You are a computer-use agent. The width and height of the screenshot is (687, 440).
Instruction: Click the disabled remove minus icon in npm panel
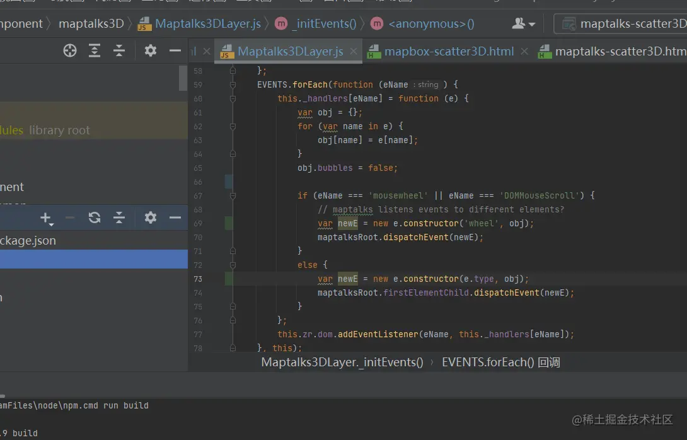point(70,218)
